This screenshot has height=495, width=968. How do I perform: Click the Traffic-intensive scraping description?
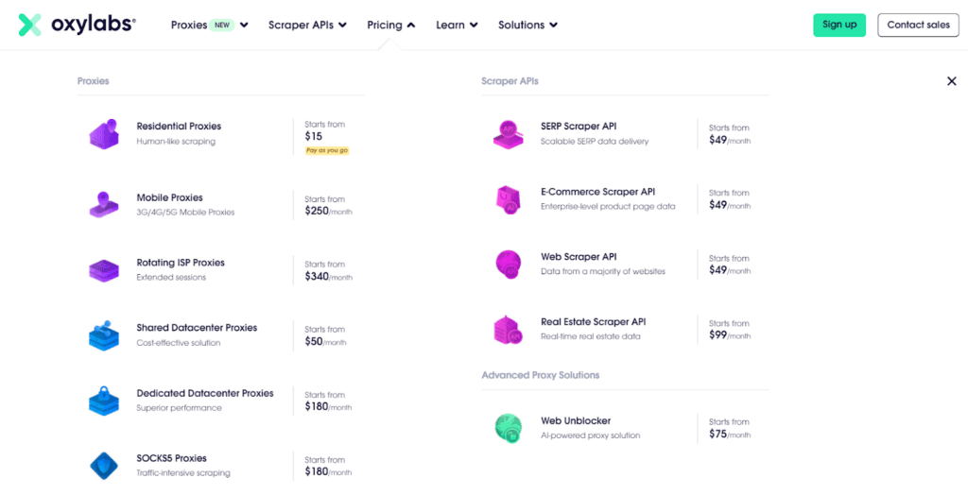pyautogui.click(x=183, y=472)
